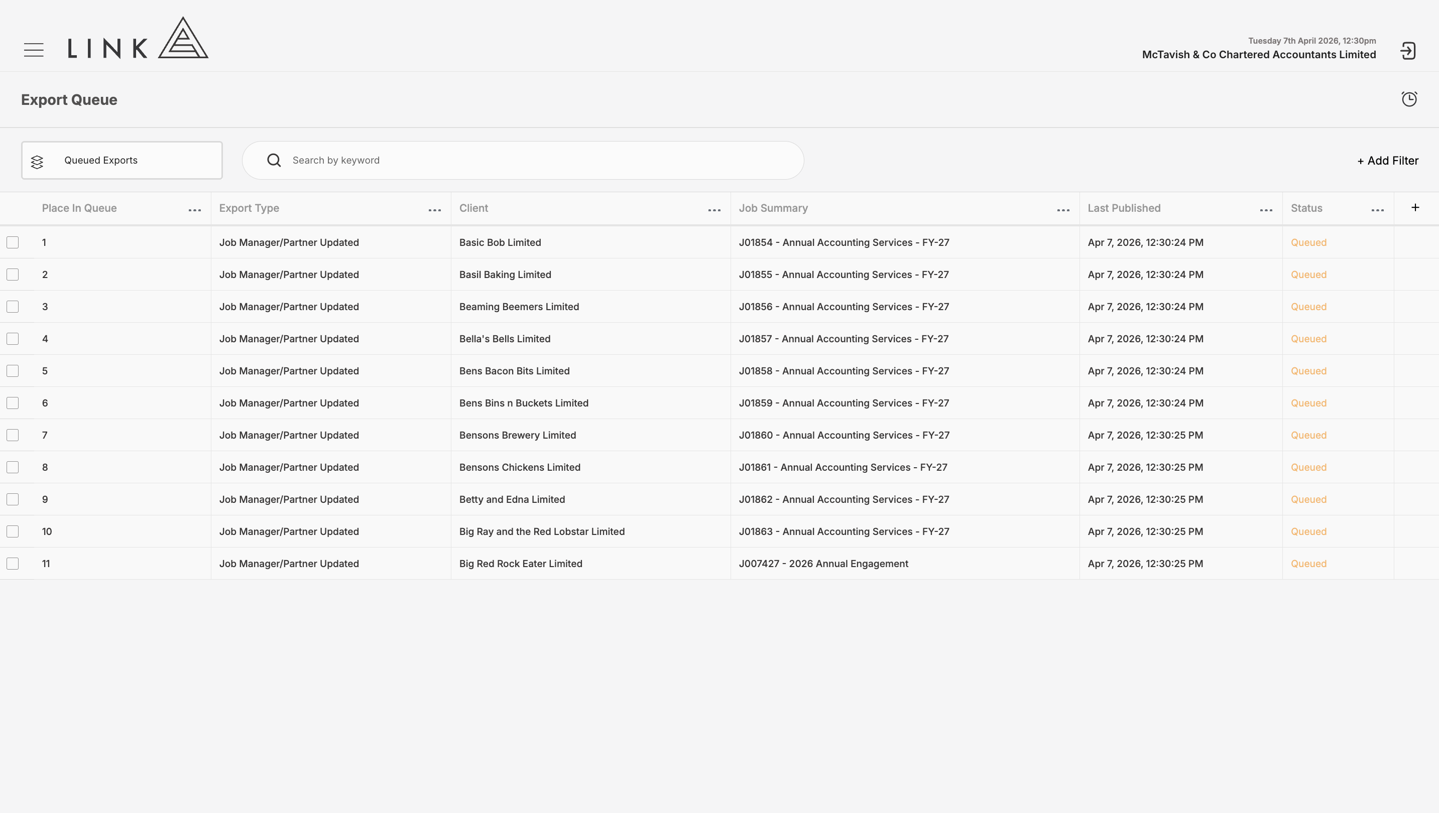Sort by Export Type header

point(249,208)
